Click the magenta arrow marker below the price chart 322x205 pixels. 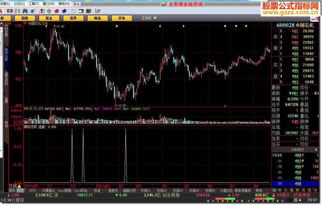(225, 106)
